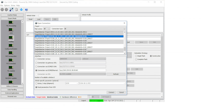The width and height of the screenshot is (203, 109).
Task: Open the Coding module
Action: click(11, 38)
